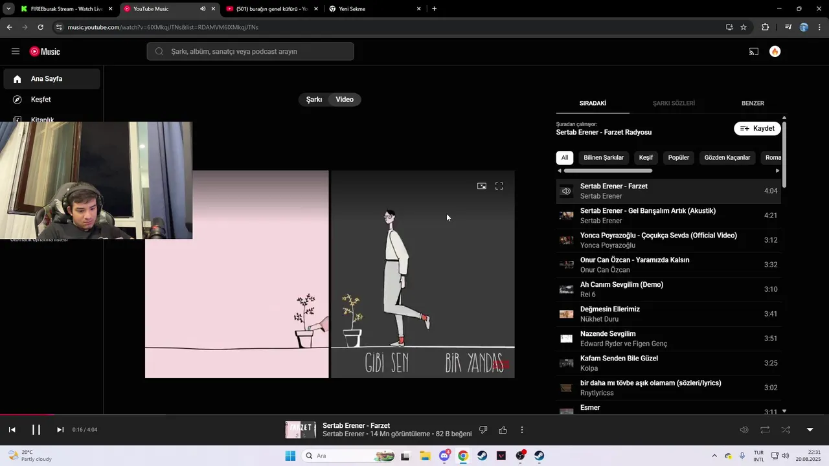Open Chrome three-dot menu

click(820, 27)
